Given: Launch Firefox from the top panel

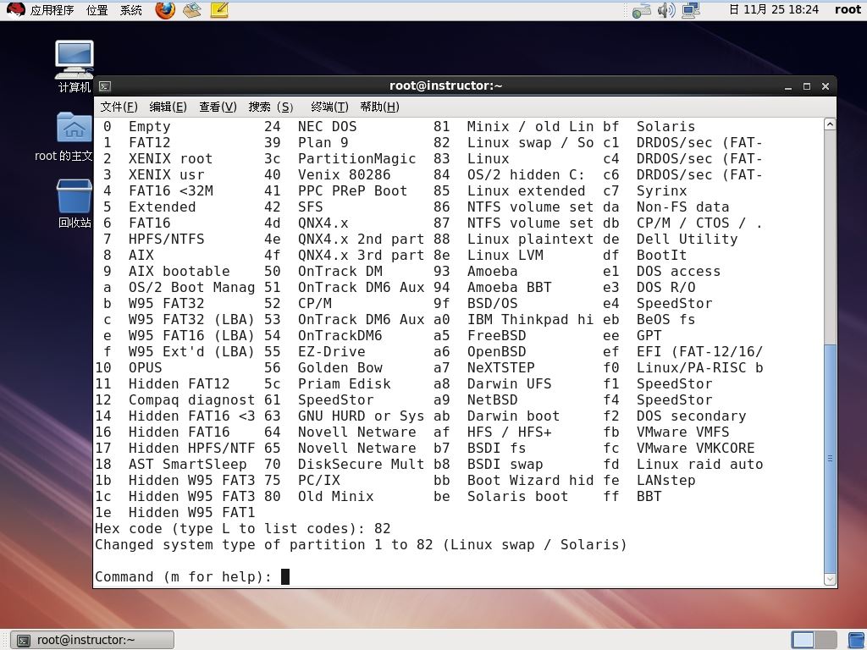Looking at the screenshot, I should [x=165, y=10].
